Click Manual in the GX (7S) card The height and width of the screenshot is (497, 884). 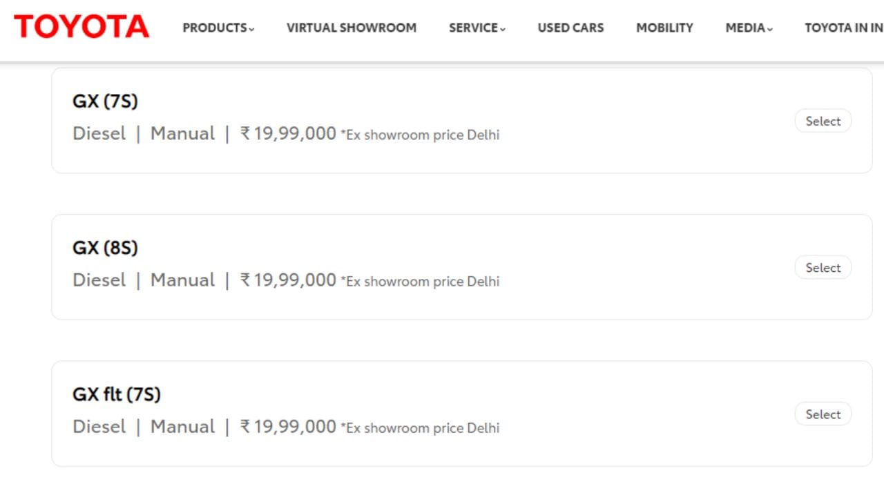[183, 133]
